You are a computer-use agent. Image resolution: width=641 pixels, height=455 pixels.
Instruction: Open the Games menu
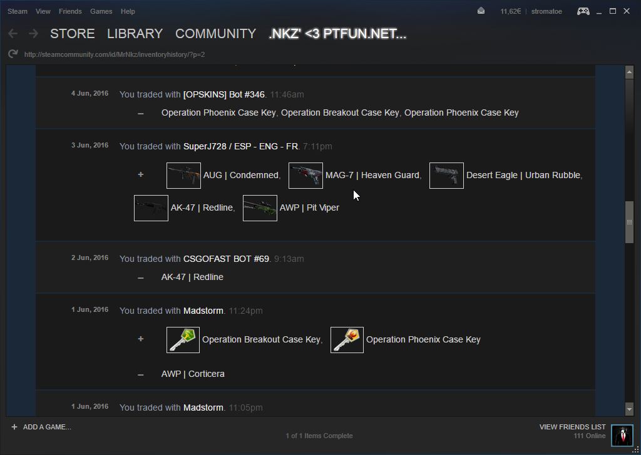[101, 11]
